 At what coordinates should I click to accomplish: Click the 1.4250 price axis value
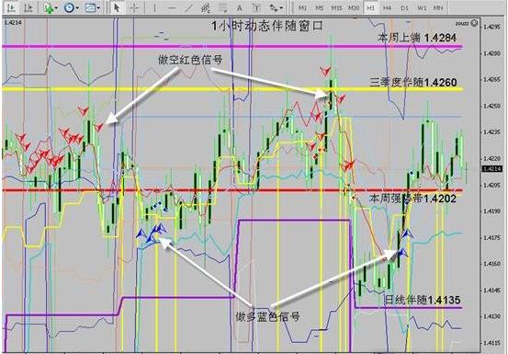point(491,106)
